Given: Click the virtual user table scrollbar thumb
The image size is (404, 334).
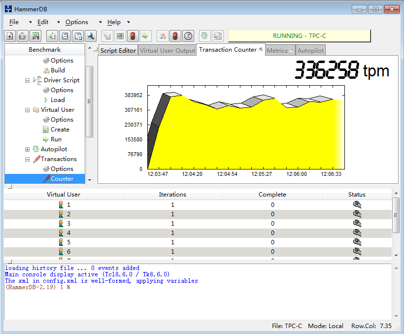Looking at the screenshot, I should [x=396, y=215].
